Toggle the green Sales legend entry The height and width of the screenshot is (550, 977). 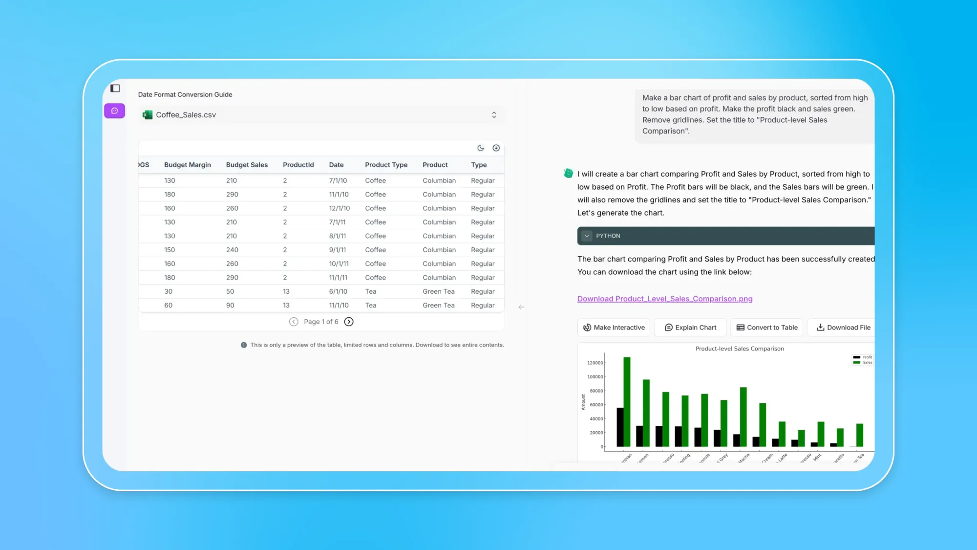856,362
